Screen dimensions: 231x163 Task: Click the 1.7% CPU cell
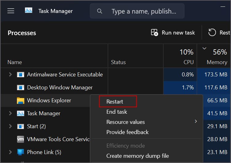click(180, 88)
